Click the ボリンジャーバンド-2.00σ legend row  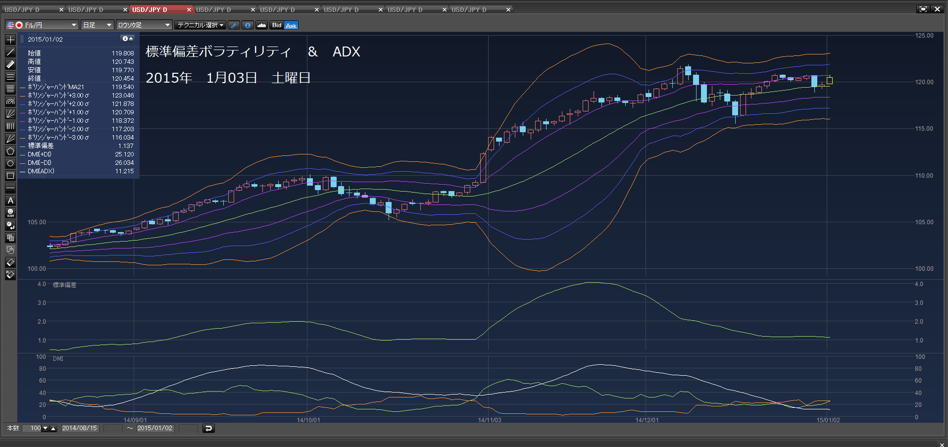pyautogui.click(x=77, y=129)
